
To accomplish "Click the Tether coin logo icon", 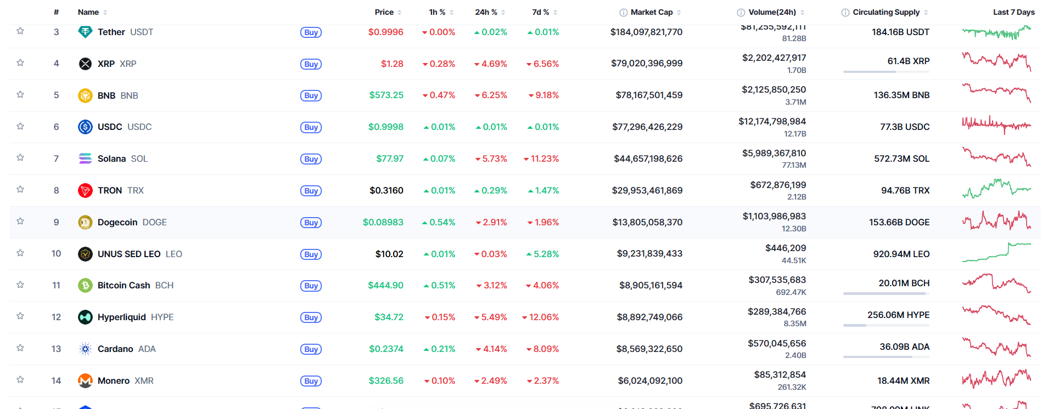I will [x=85, y=32].
